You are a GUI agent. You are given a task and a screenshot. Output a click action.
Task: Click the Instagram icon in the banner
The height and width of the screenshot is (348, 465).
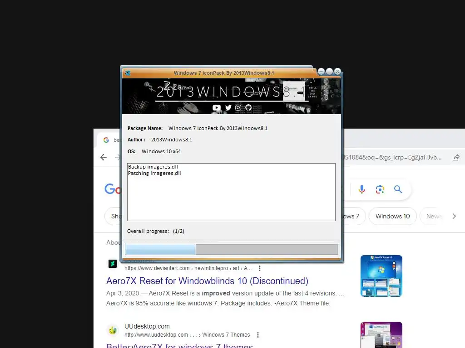tap(238, 108)
